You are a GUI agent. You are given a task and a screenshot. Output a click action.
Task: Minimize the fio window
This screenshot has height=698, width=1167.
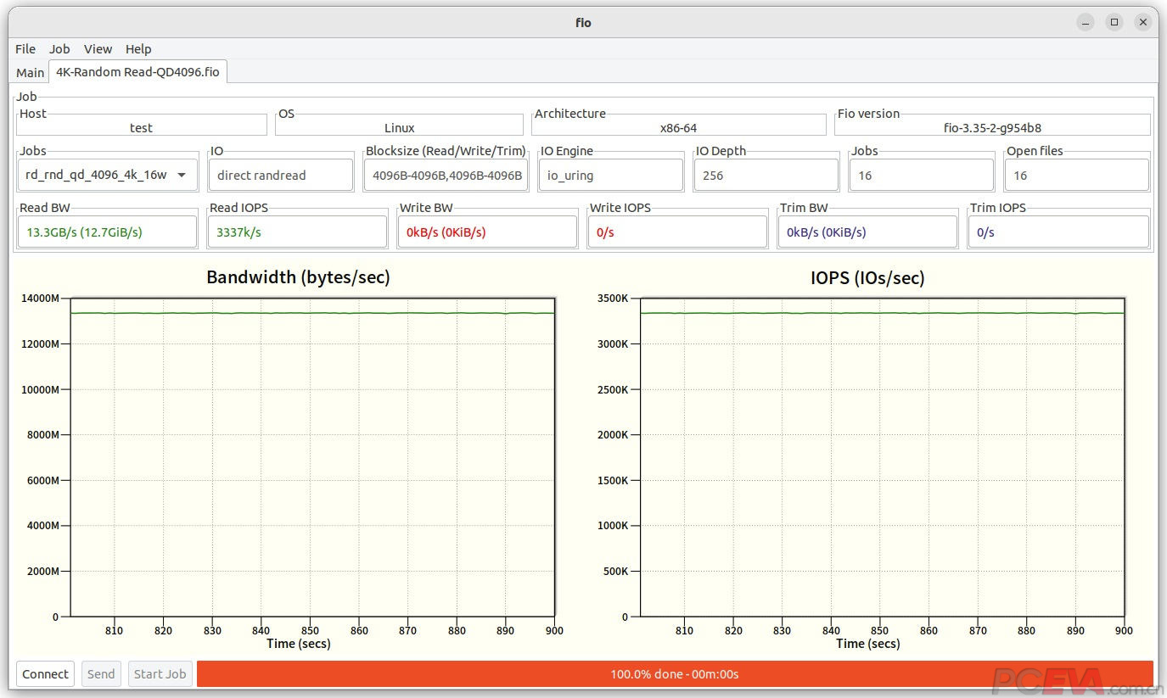click(1086, 23)
